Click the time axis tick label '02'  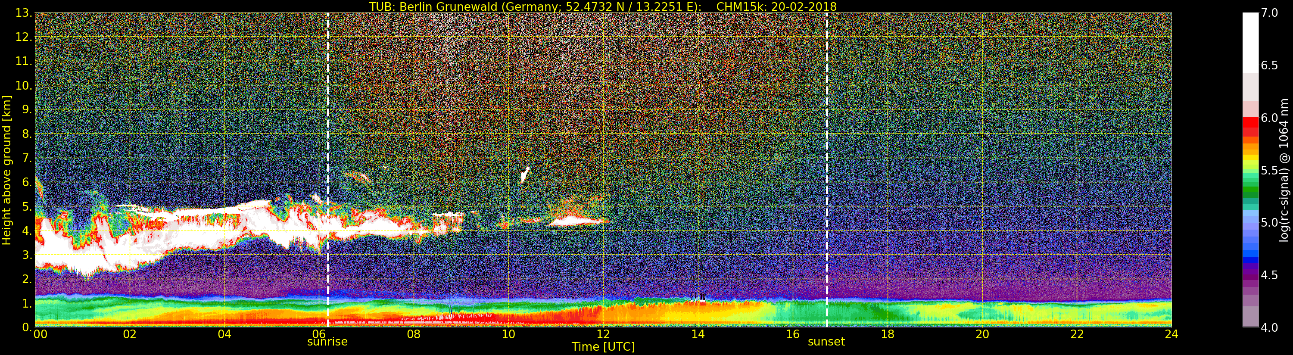(x=130, y=334)
